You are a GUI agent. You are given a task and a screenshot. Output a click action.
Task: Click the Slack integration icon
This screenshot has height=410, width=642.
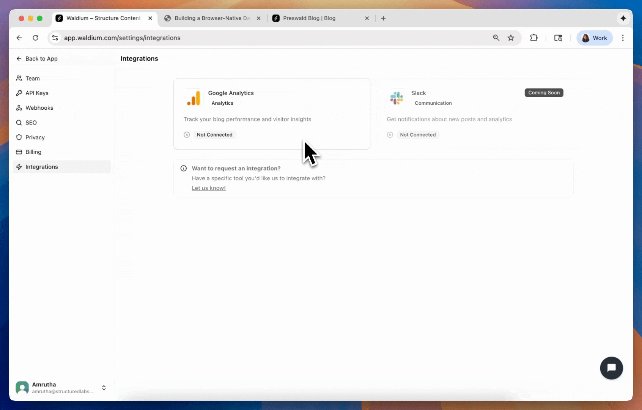pos(397,98)
